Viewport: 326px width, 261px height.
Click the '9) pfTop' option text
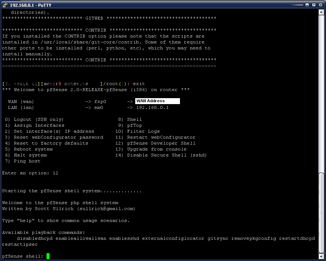130,126
